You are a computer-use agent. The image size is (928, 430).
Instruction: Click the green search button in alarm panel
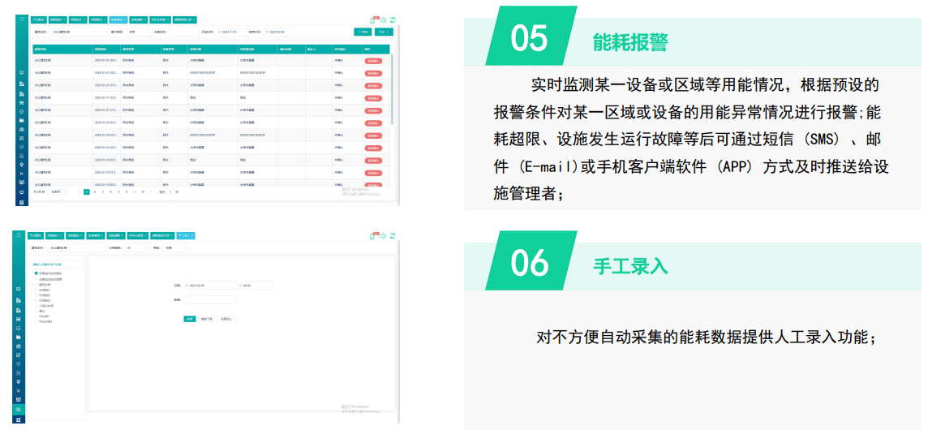pos(363,32)
